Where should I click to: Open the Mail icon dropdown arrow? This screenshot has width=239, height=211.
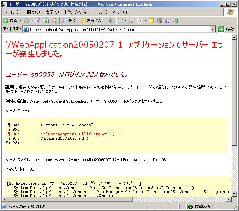126,21
